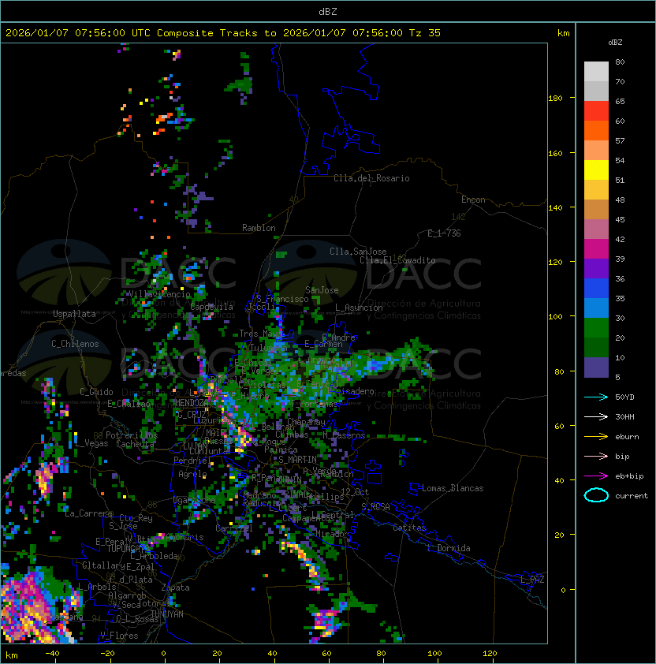
Task: Click the 30HM legend label
Action: tap(624, 417)
